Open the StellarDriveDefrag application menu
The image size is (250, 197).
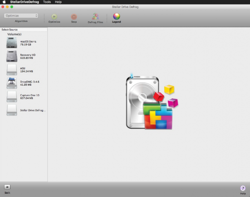[25, 2]
